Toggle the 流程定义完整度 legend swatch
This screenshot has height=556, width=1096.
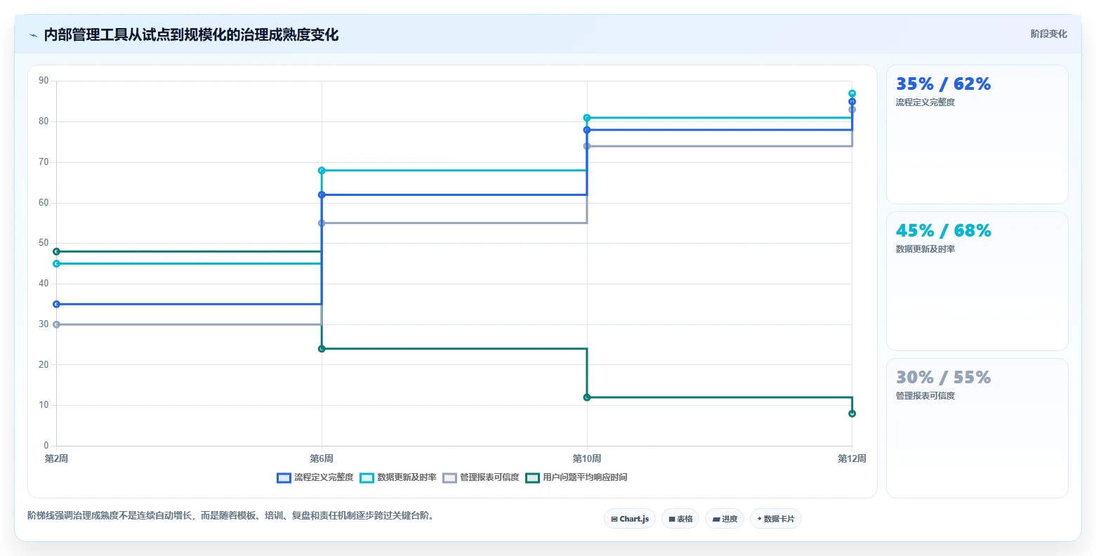pyautogui.click(x=284, y=477)
